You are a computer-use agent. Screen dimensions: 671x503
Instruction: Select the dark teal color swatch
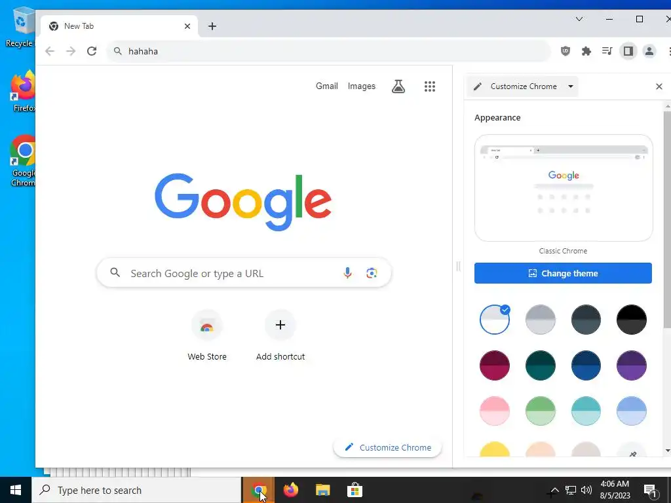pyautogui.click(x=541, y=365)
